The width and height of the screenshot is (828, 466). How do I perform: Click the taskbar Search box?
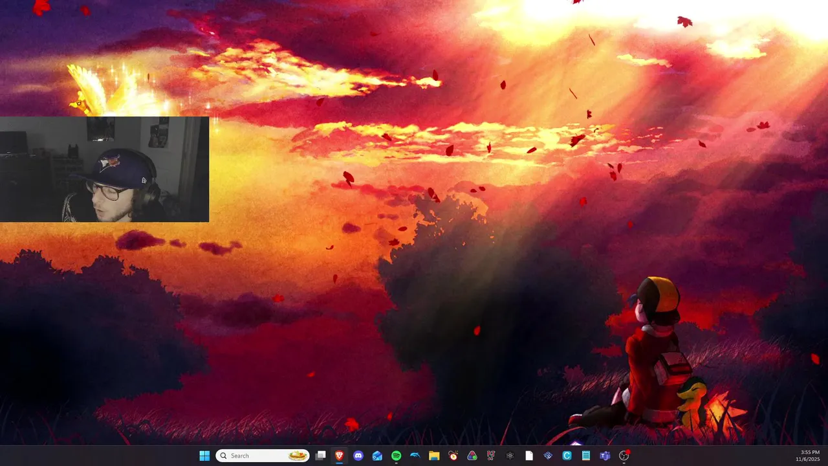pyautogui.click(x=263, y=456)
